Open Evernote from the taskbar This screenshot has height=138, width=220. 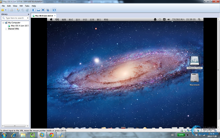coord(32,135)
